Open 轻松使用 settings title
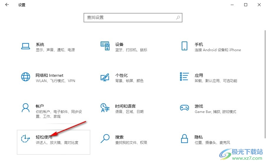The image size is (266, 163). (x=44, y=137)
